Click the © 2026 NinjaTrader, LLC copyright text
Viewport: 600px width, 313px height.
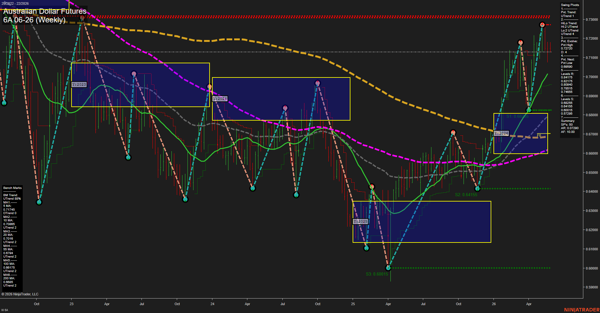tap(20, 294)
